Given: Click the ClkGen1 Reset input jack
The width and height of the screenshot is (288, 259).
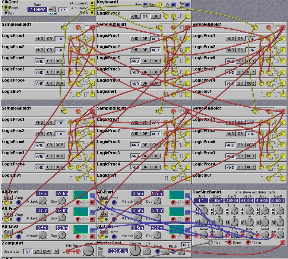Looking at the screenshot, I should [6, 7].
